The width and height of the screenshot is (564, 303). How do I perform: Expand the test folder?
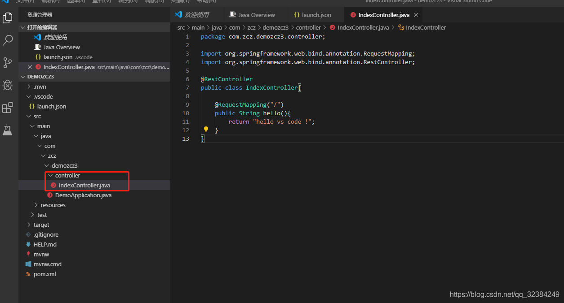94,215
